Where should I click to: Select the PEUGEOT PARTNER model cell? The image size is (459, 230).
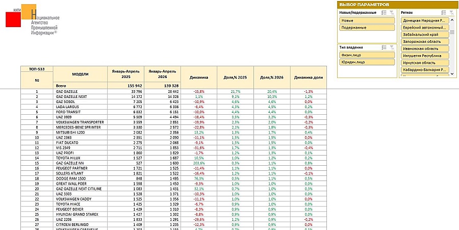pos(80,168)
